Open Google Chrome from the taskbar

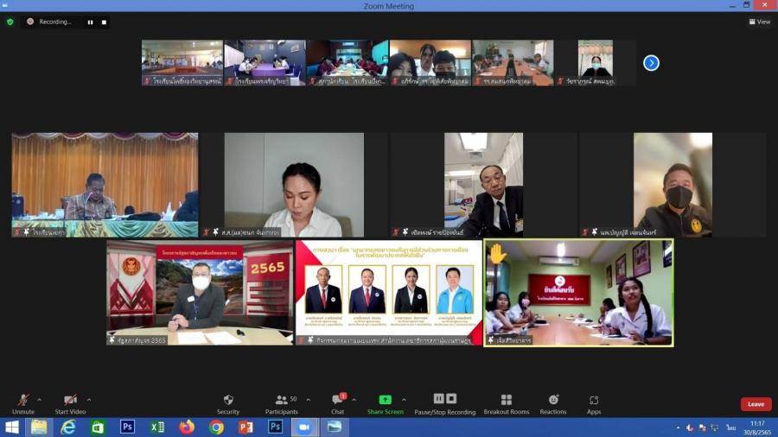coord(216,427)
